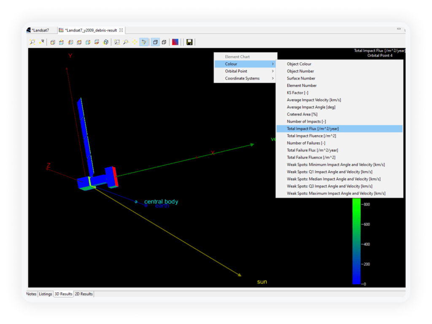Select the rotate view tool icon
Image resolution: width=432 pixels, height=324 pixels.
point(144,42)
